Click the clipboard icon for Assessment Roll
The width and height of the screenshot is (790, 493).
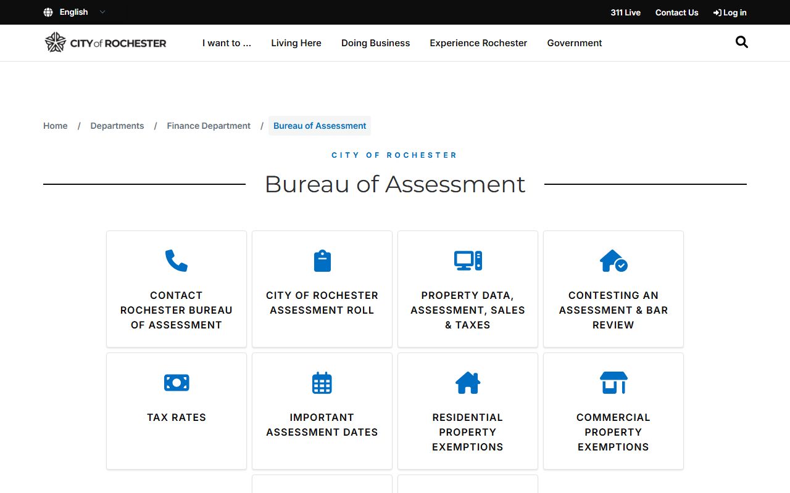[322, 261]
